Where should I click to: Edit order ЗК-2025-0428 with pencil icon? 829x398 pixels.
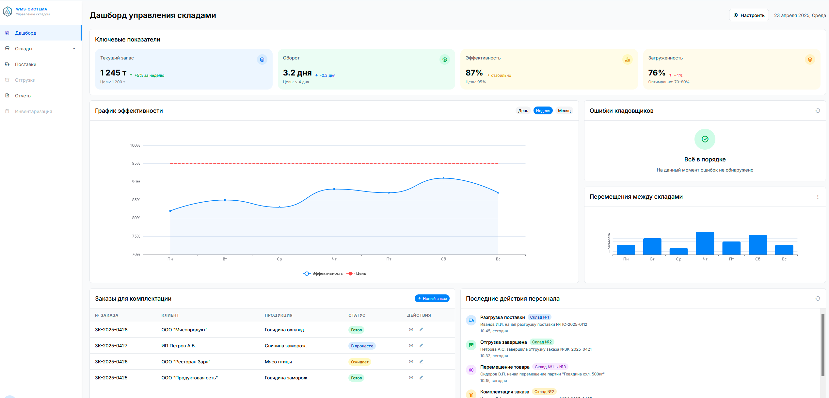tap(421, 329)
